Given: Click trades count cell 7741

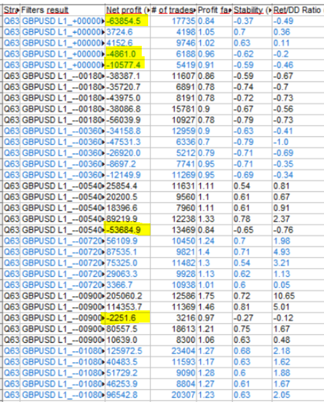Looking at the screenshot, I should click(x=173, y=164).
